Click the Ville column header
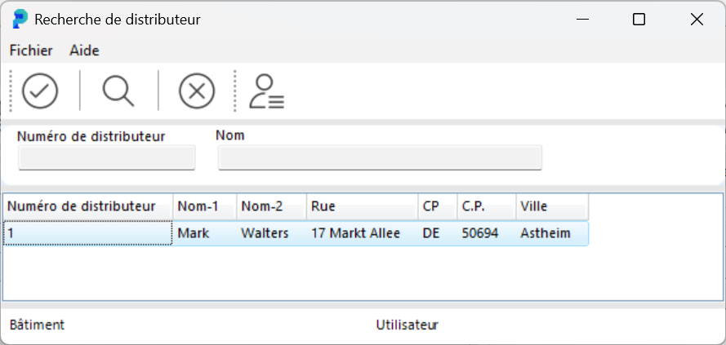726x345 pixels. 551,206
